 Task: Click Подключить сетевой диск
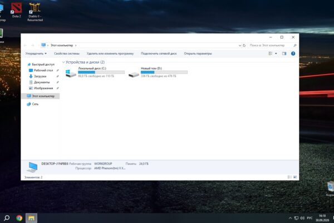click(159, 54)
